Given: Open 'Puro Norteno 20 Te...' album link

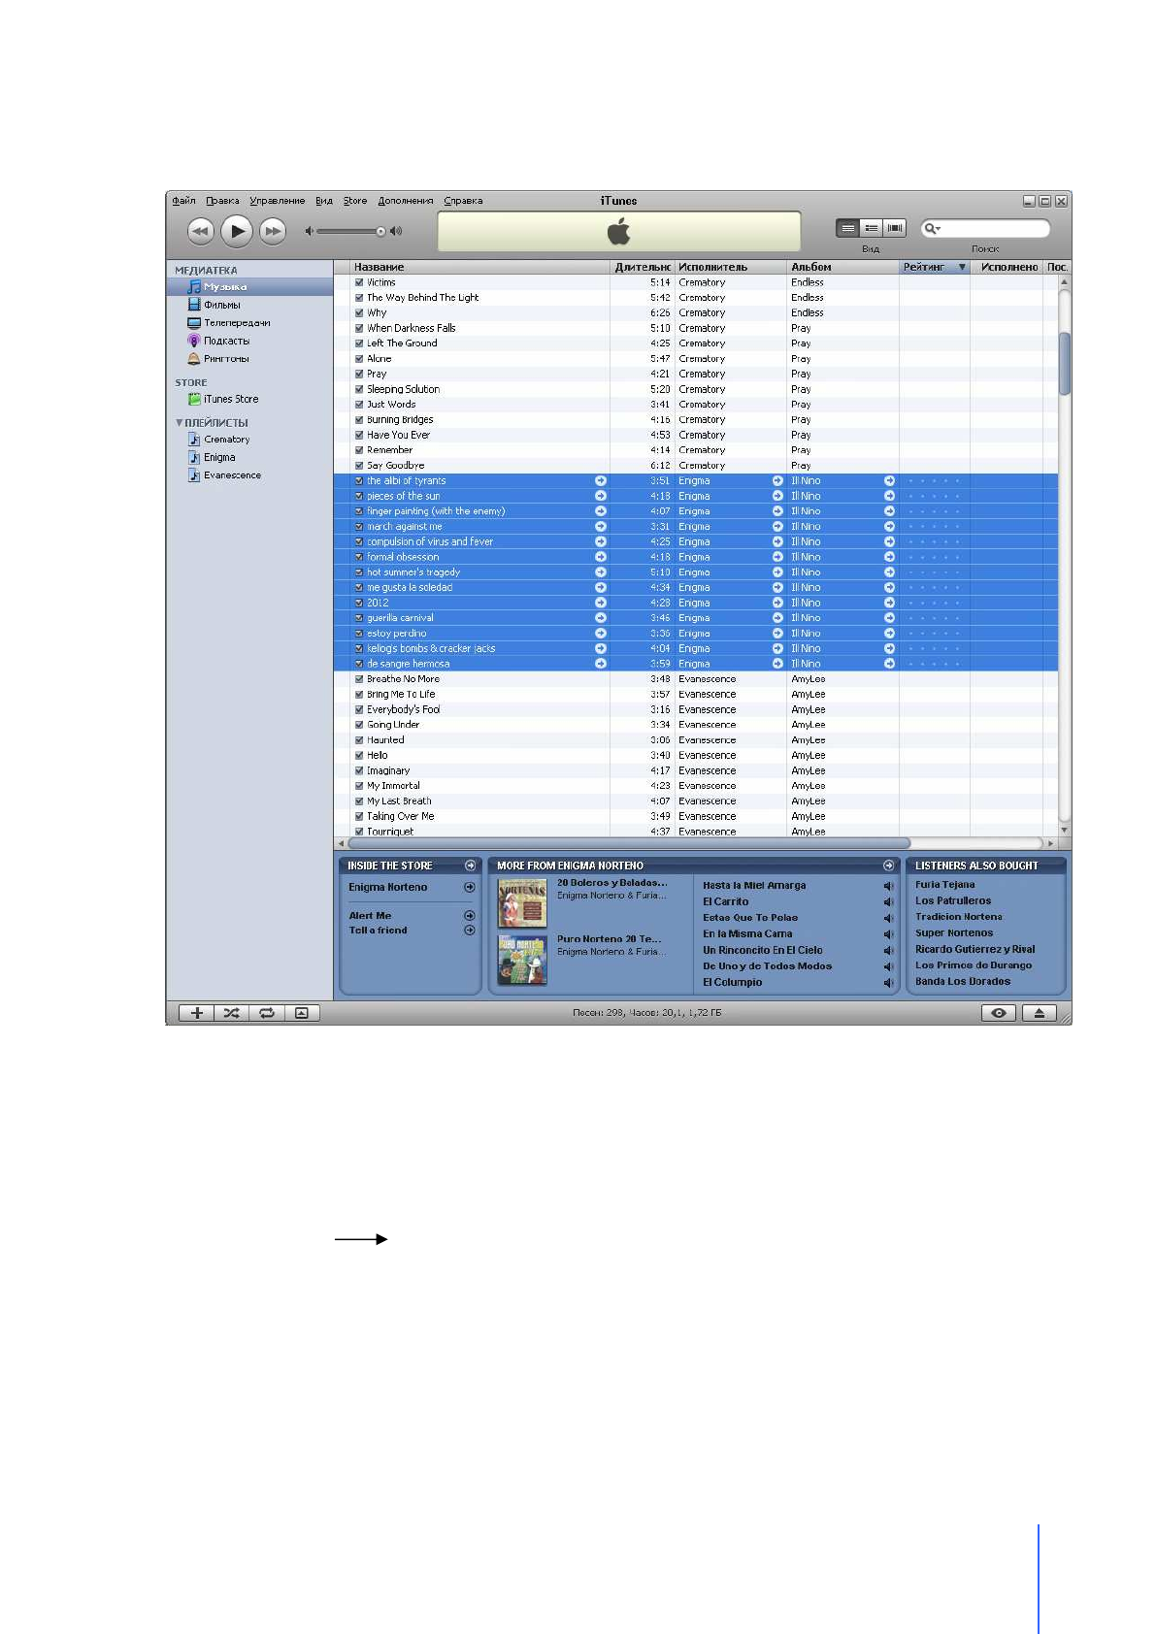Looking at the screenshot, I should click(609, 939).
